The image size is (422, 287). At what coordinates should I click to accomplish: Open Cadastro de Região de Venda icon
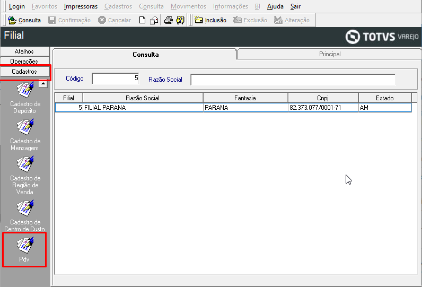[25, 164]
